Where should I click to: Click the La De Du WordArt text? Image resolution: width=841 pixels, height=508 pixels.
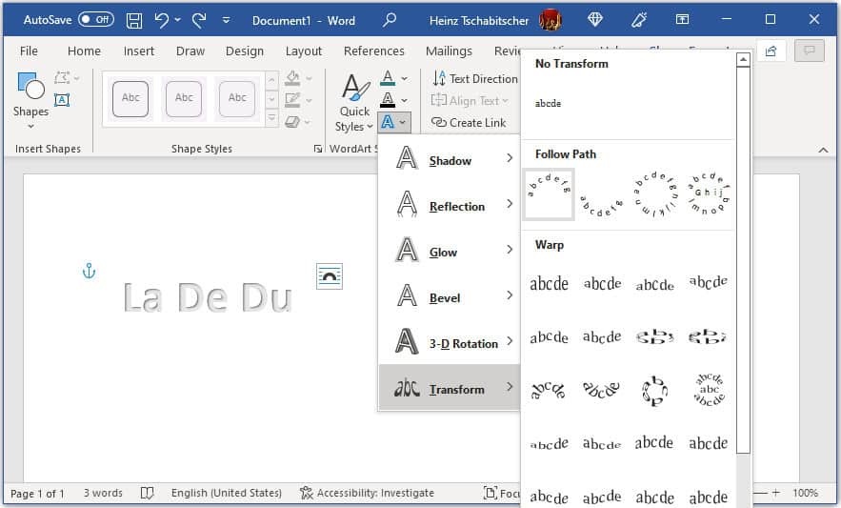[x=207, y=297]
